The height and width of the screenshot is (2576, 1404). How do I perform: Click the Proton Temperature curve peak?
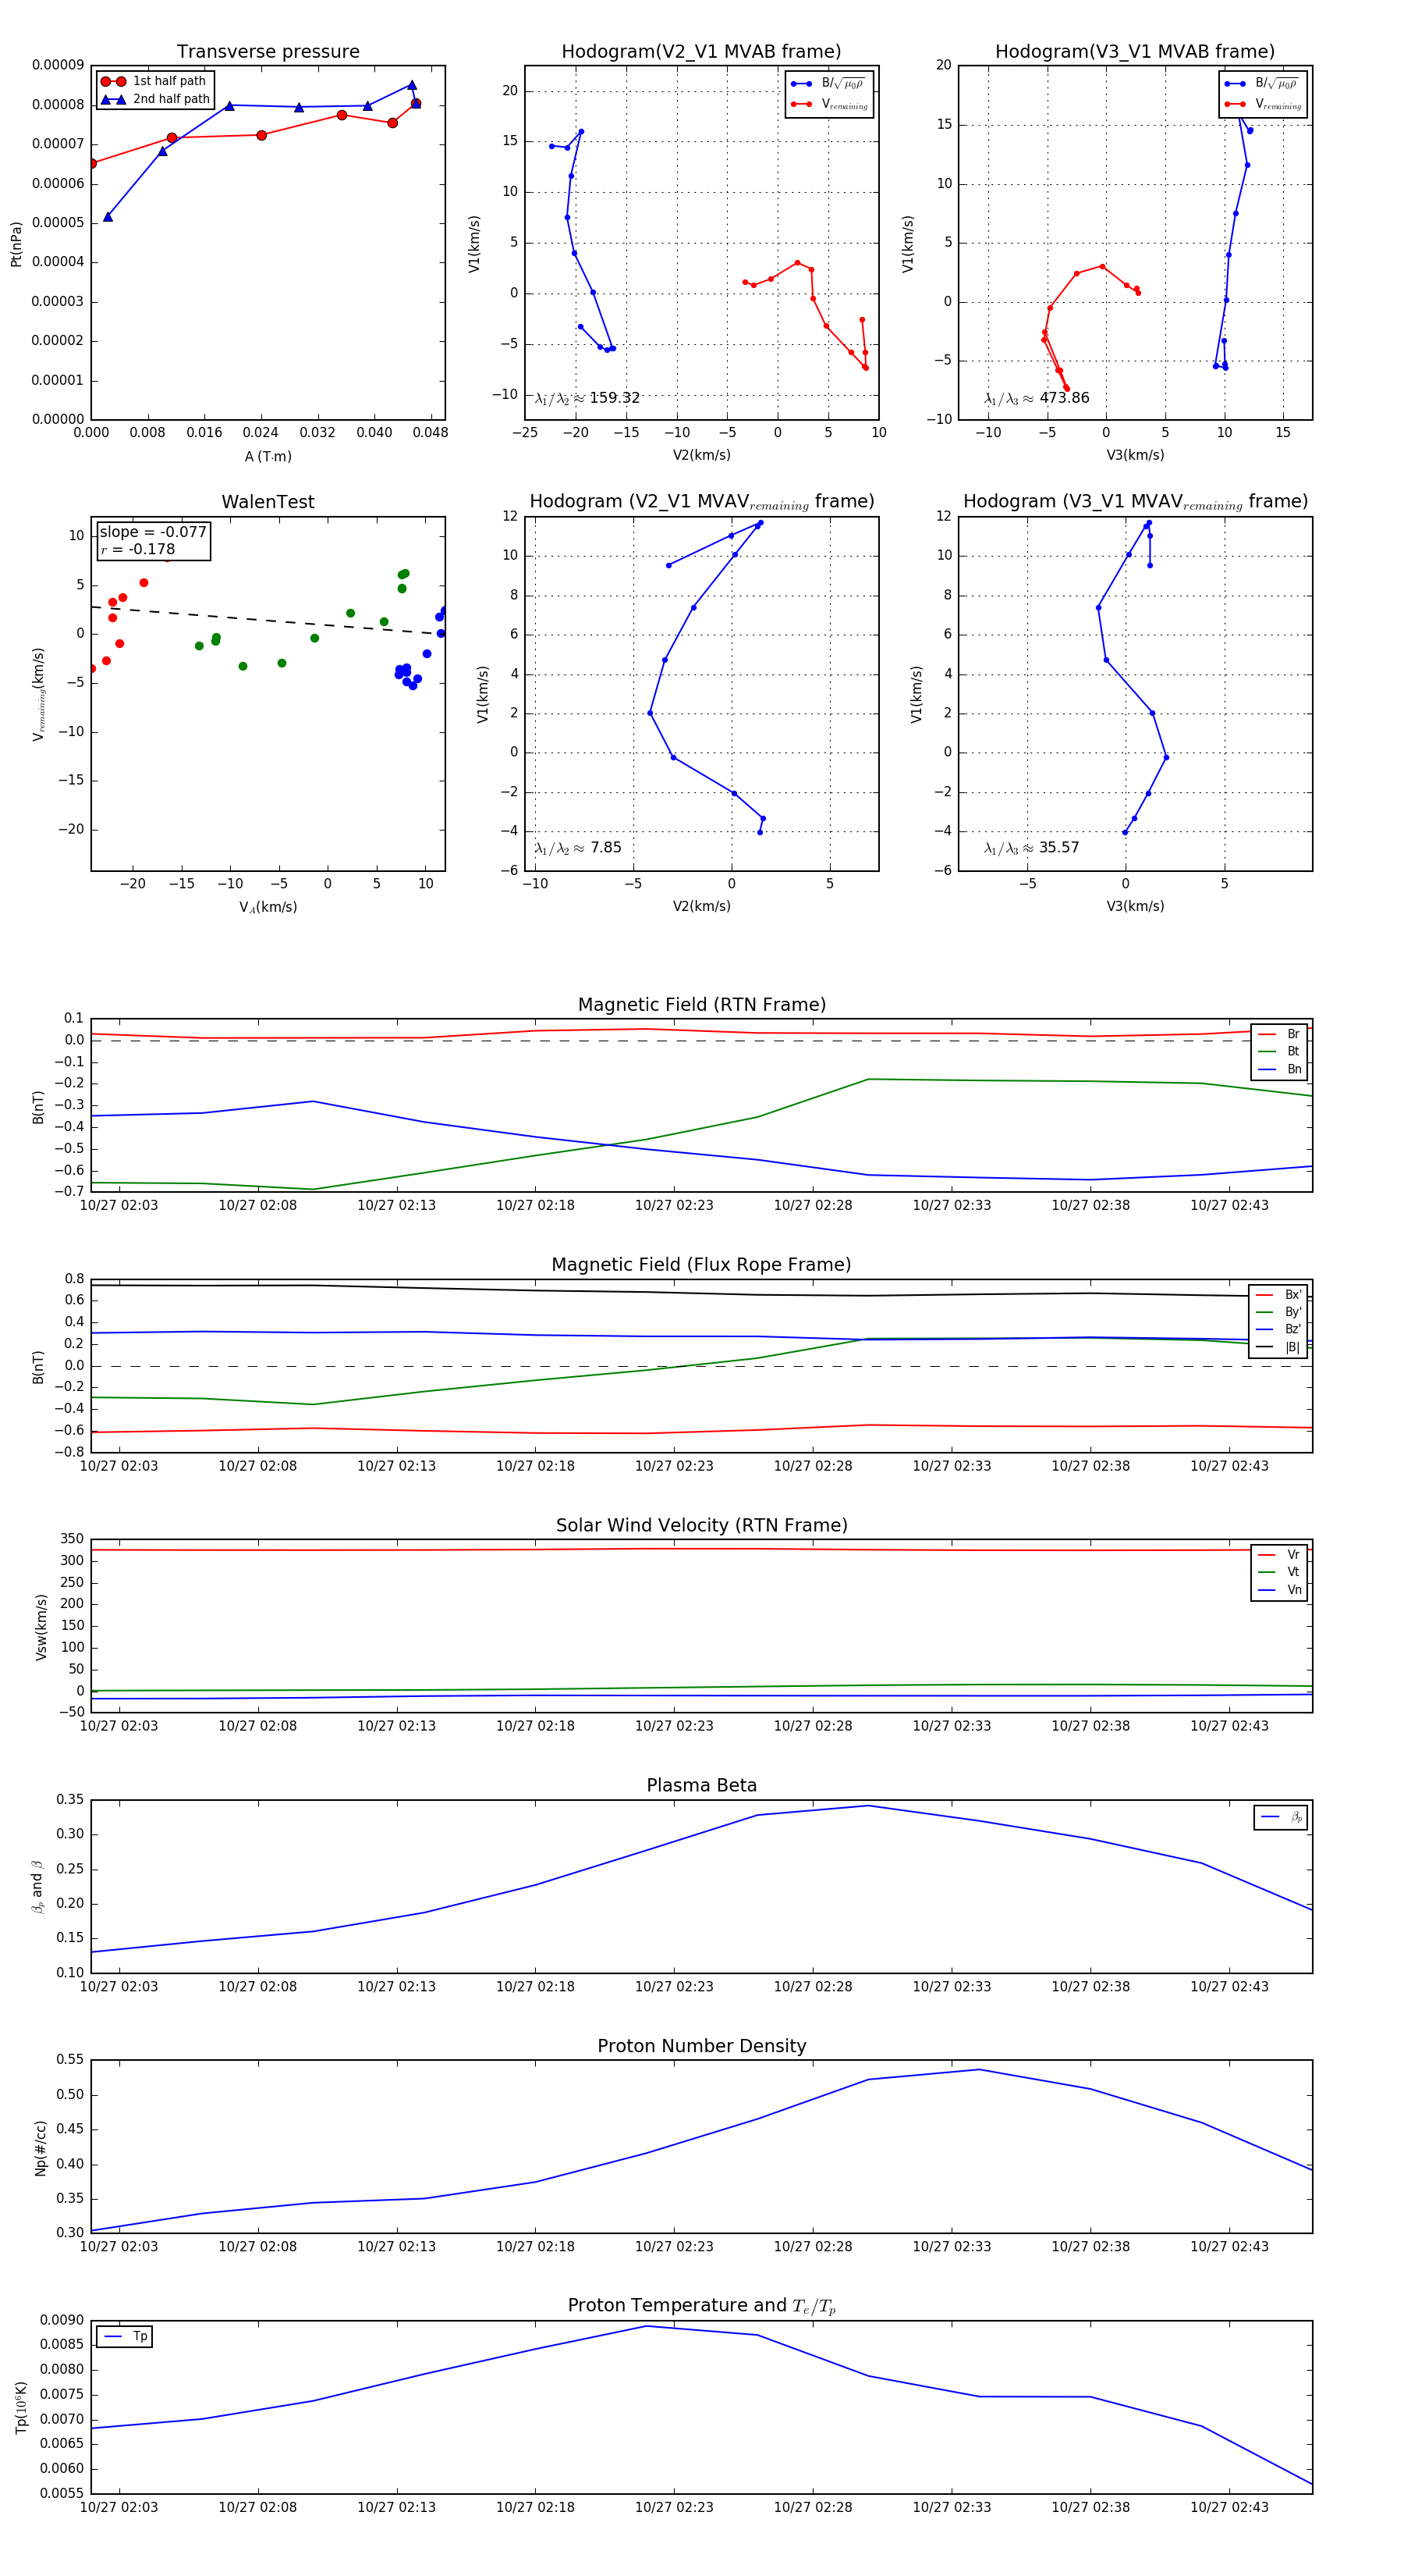[646, 2326]
